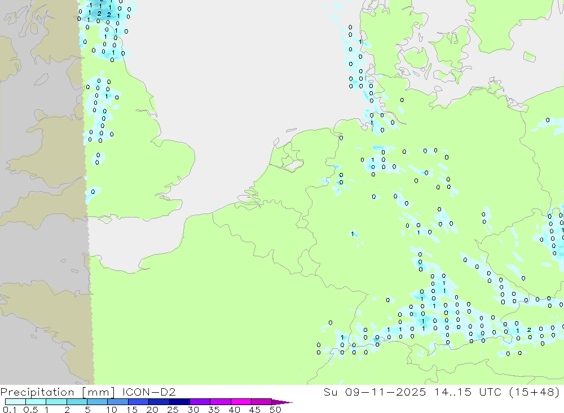Select the 0.1–0.5 mm legend color swatch

point(15,402)
